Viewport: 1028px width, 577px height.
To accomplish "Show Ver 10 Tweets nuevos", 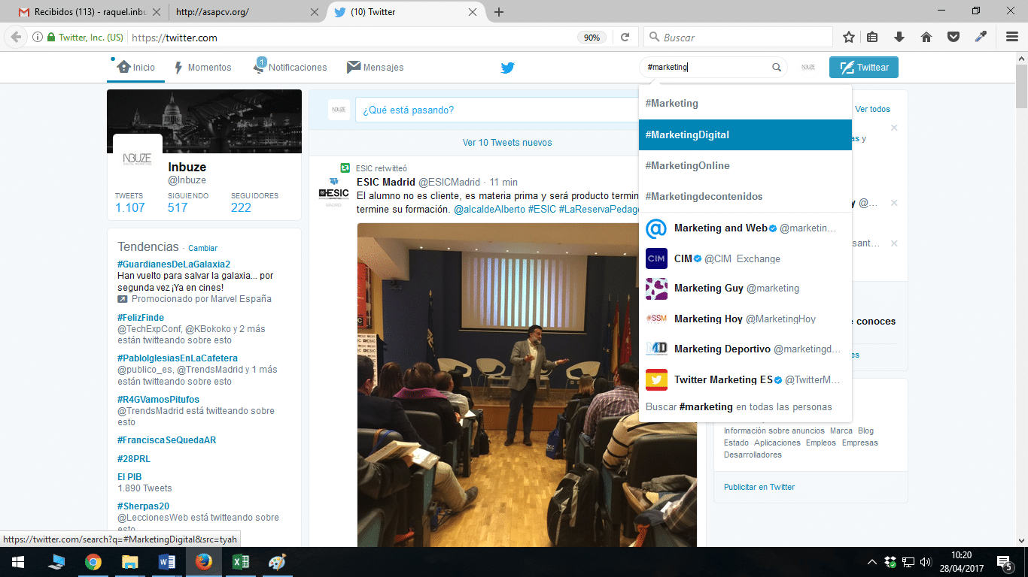I will [506, 143].
